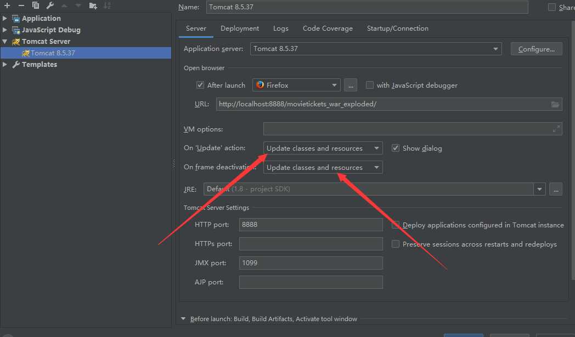This screenshot has height=337, width=575.
Task: Click the VM options input field
Action: pos(413,129)
